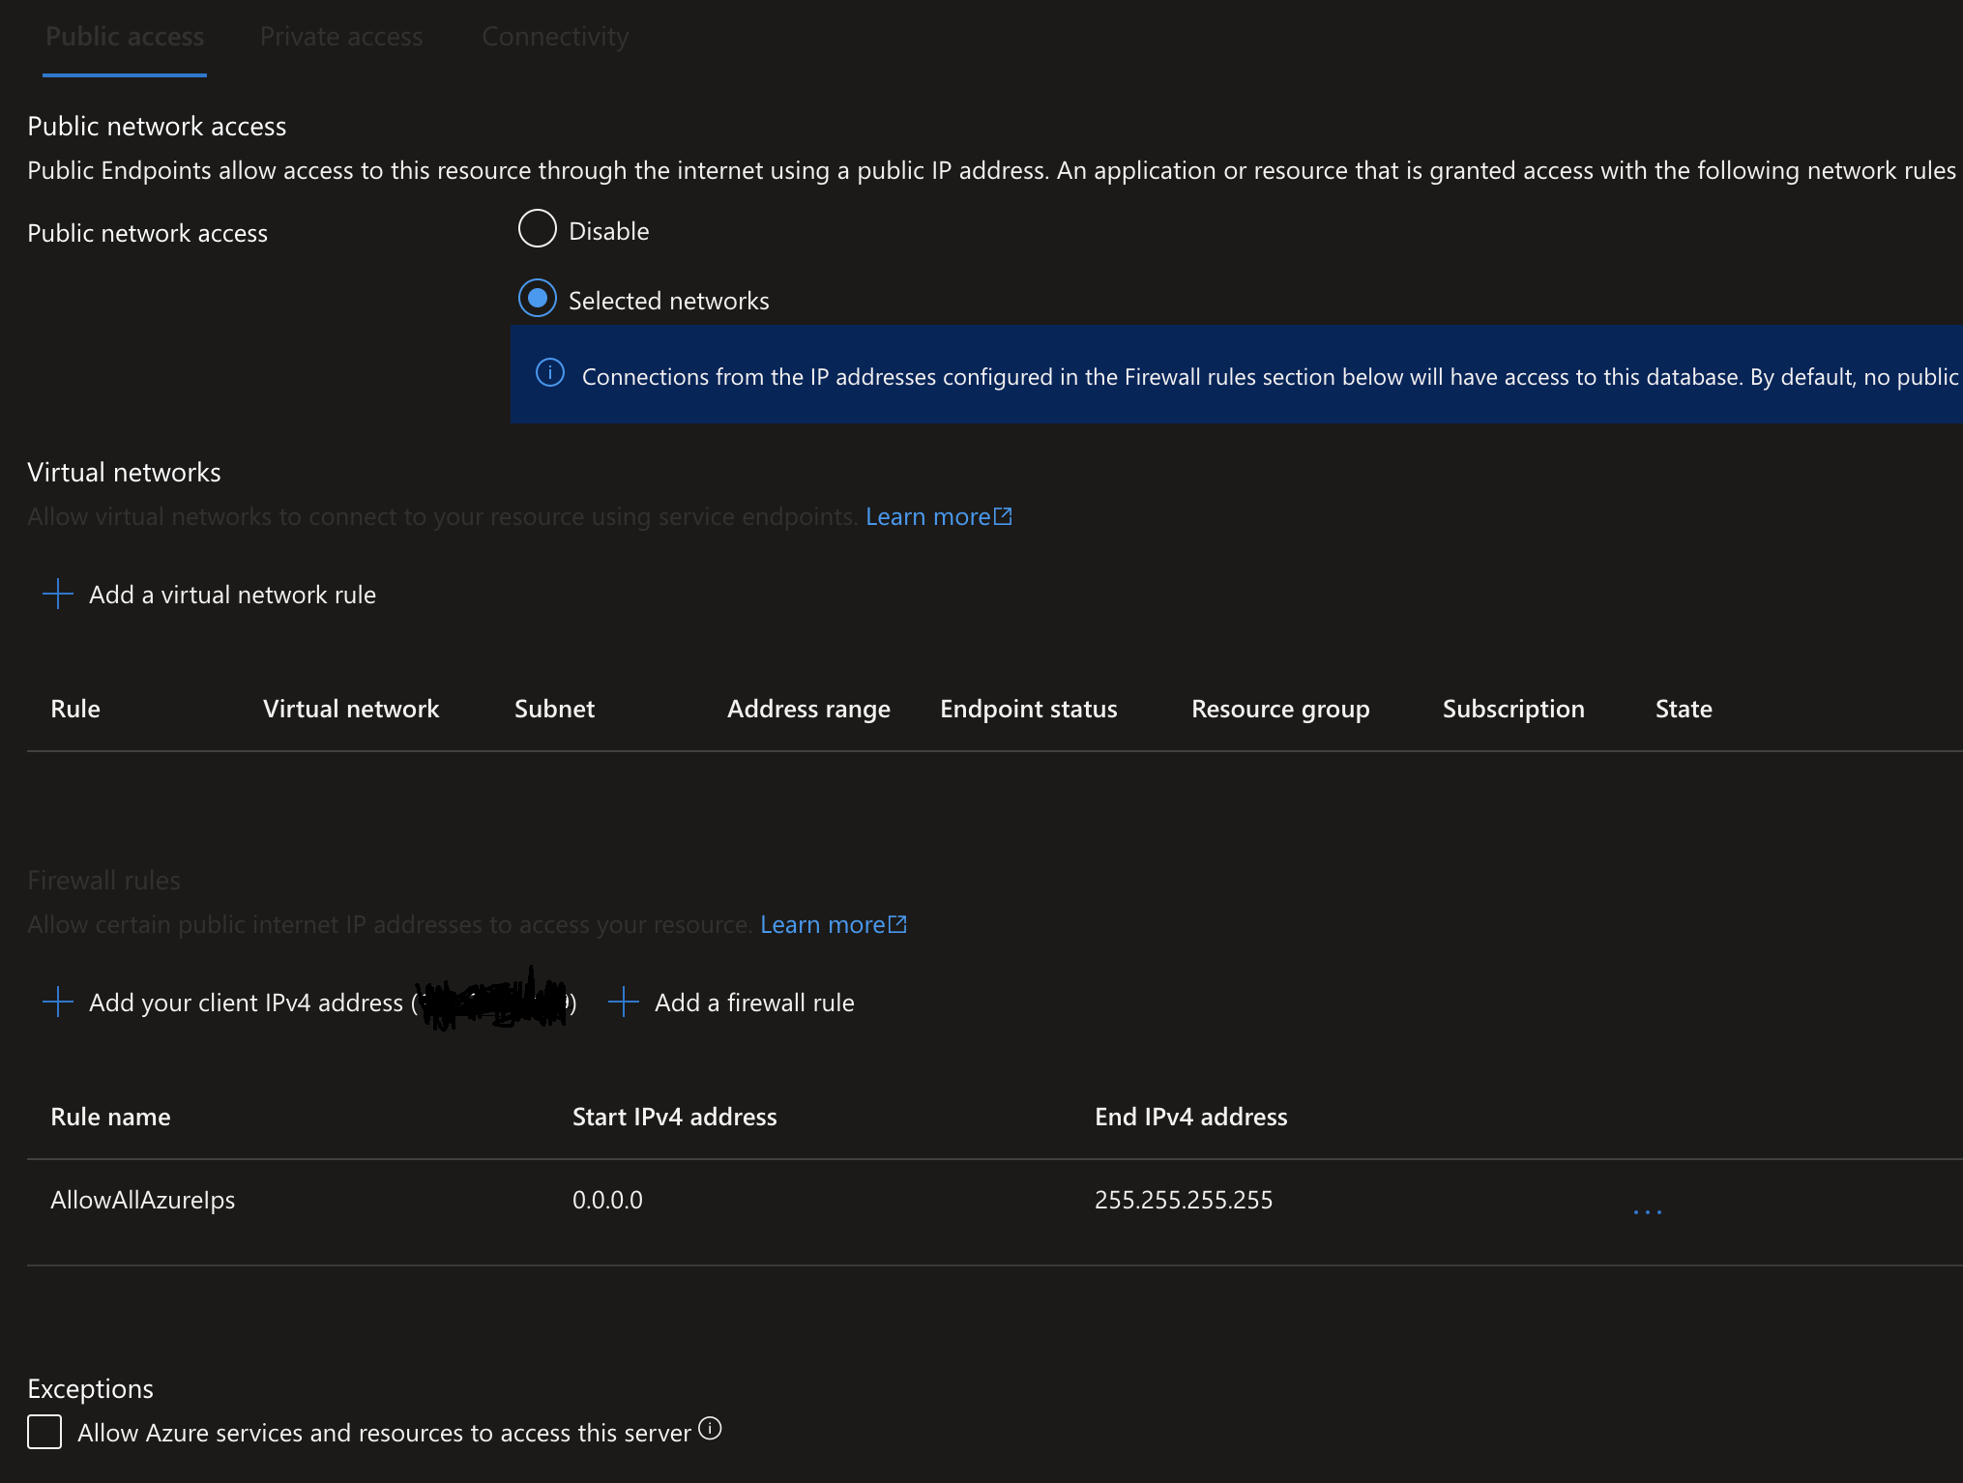Click Add a virtual network rule
Image resolution: width=1963 pixels, height=1483 pixels.
click(x=232, y=594)
